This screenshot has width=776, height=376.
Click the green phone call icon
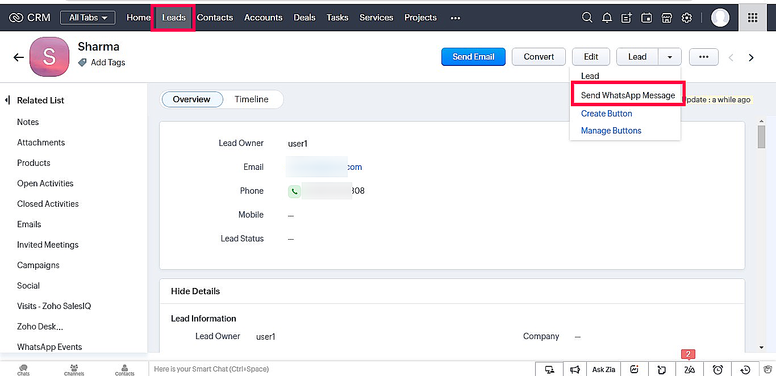pyautogui.click(x=294, y=191)
